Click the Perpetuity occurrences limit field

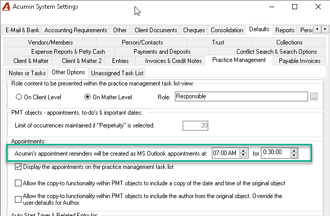[195, 125]
